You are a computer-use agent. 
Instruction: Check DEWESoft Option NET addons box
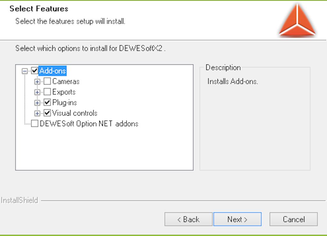(x=34, y=123)
